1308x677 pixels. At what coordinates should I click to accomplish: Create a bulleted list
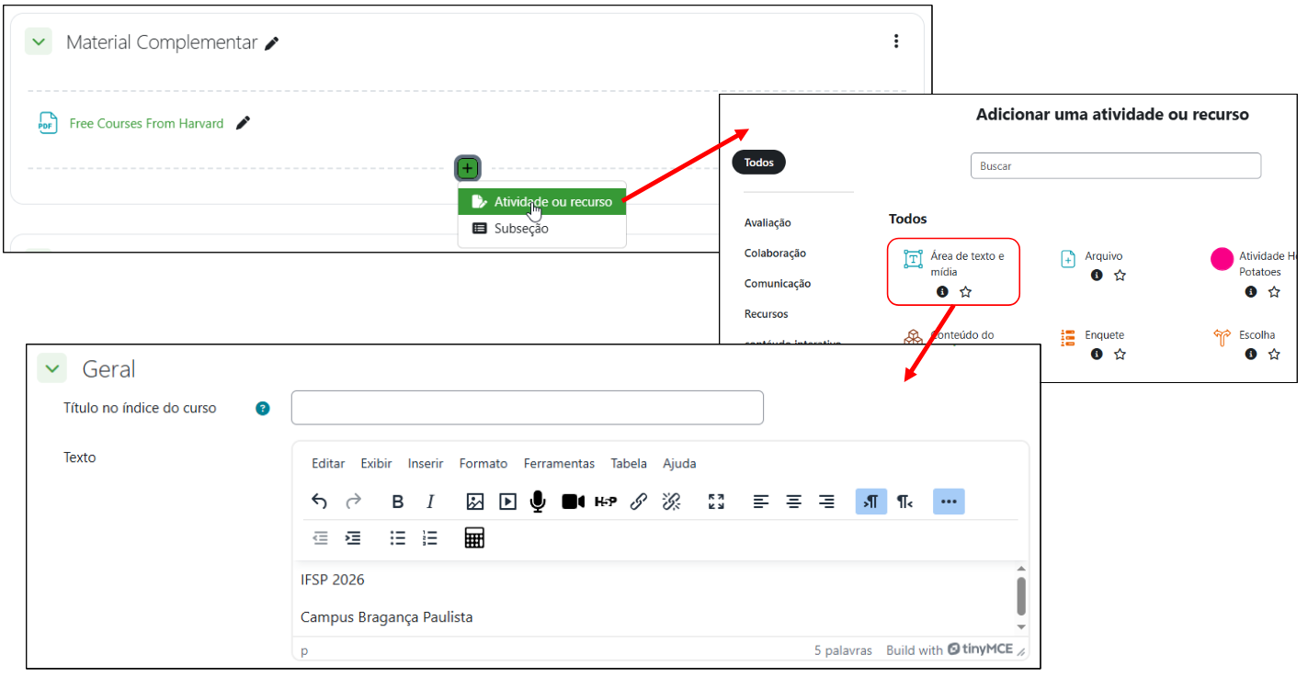click(398, 538)
